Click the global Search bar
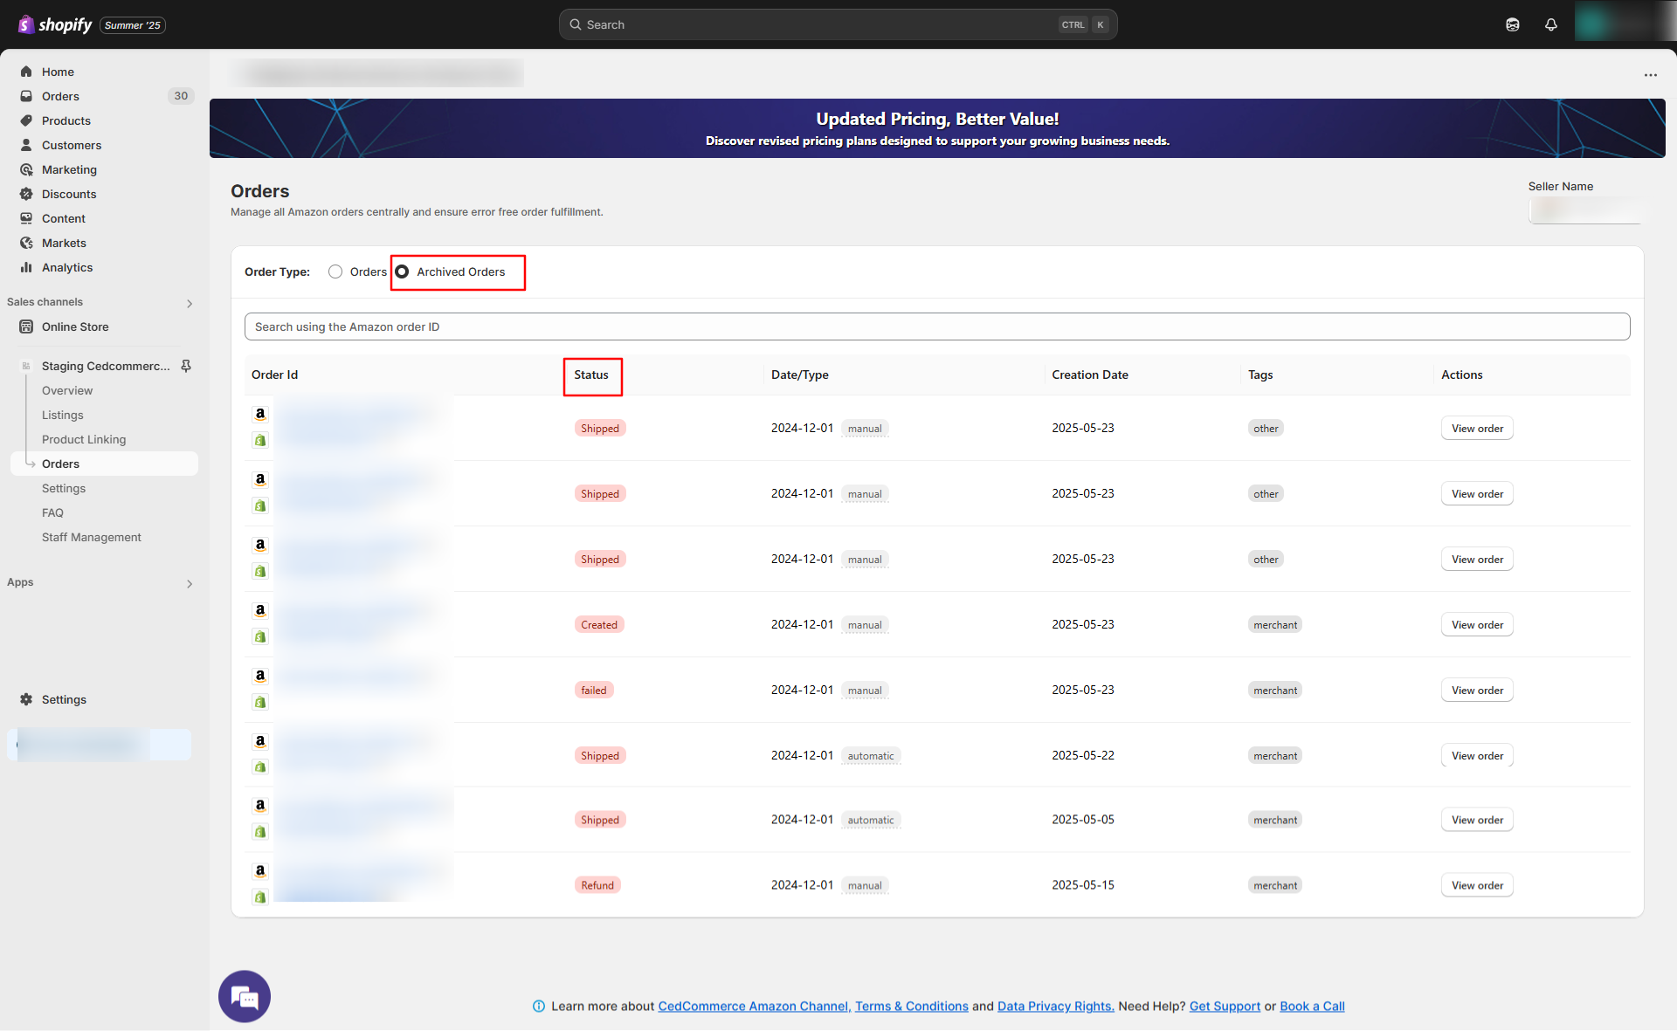1677x1031 pixels. (x=838, y=24)
